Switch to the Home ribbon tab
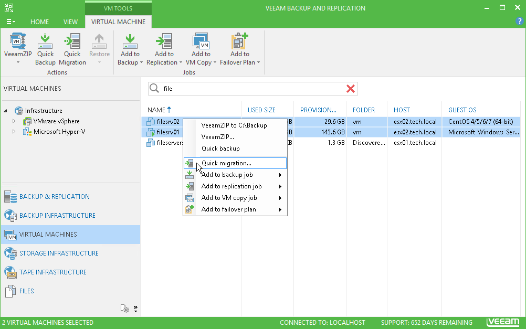Image resolution: width=526 pixels, height=329 pixels. tap(39, 22)
